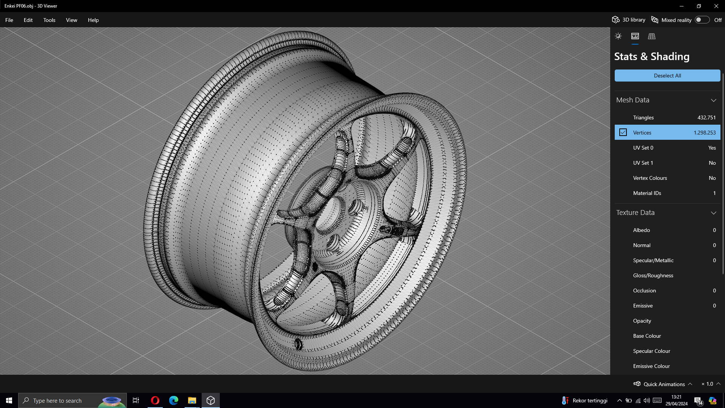Toggle Mixed reality switch on
725x408 pixels.
tap(702, 20)
